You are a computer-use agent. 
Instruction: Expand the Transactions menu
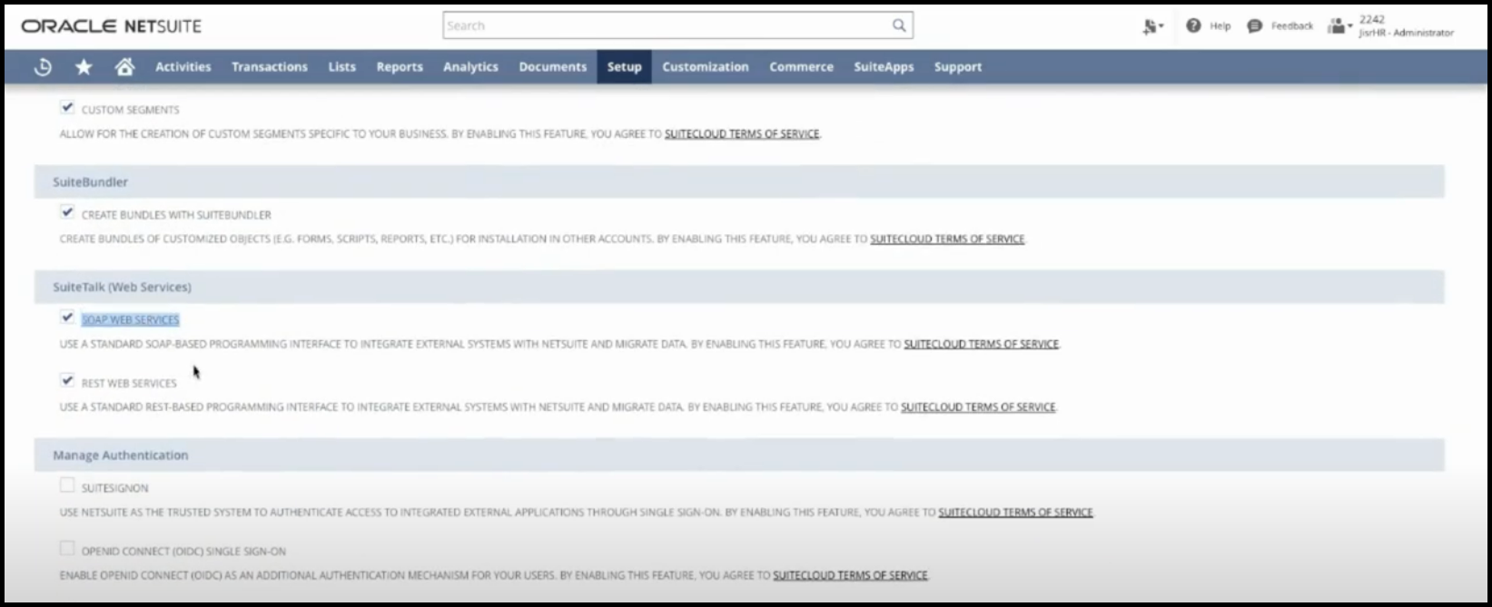[269, 67]
